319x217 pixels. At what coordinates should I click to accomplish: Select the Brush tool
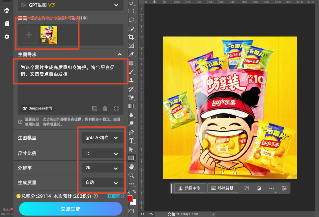pyautogui.click(x=131, y=72)
